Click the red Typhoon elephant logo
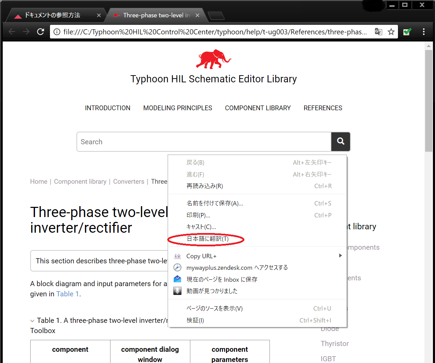 tap(213, 59)
